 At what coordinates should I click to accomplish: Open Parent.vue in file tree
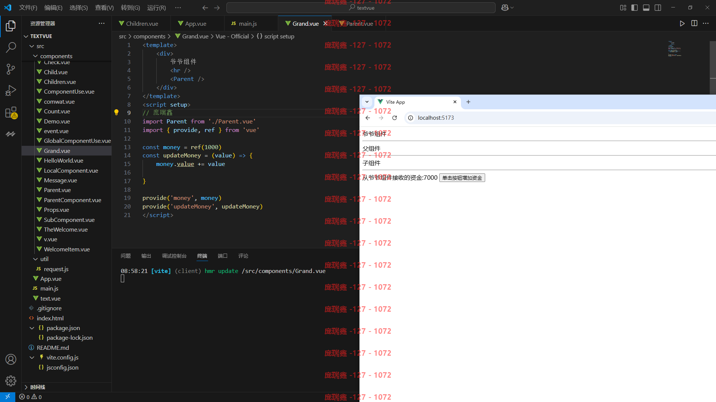66,190
